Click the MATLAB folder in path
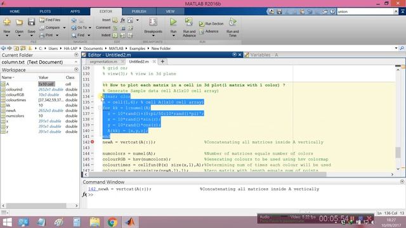The width and height of the screenshot is (406, 228). (x=115, y=48)
